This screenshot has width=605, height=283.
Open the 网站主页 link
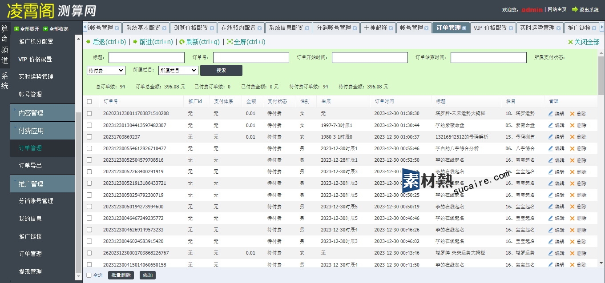click(x=557, y=9)
